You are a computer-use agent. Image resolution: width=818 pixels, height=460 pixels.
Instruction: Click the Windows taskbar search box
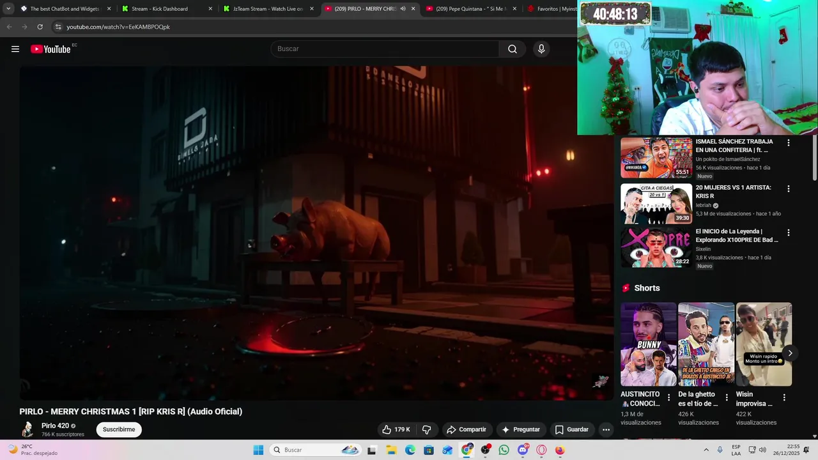pos(315,450)
